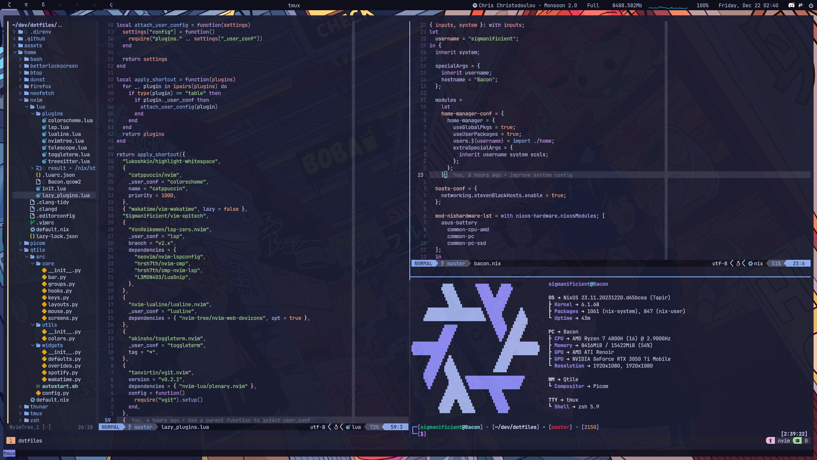Click the UTF-8 encoding indicator in statusbar
817x460 pixels.
tap(317, 427)
